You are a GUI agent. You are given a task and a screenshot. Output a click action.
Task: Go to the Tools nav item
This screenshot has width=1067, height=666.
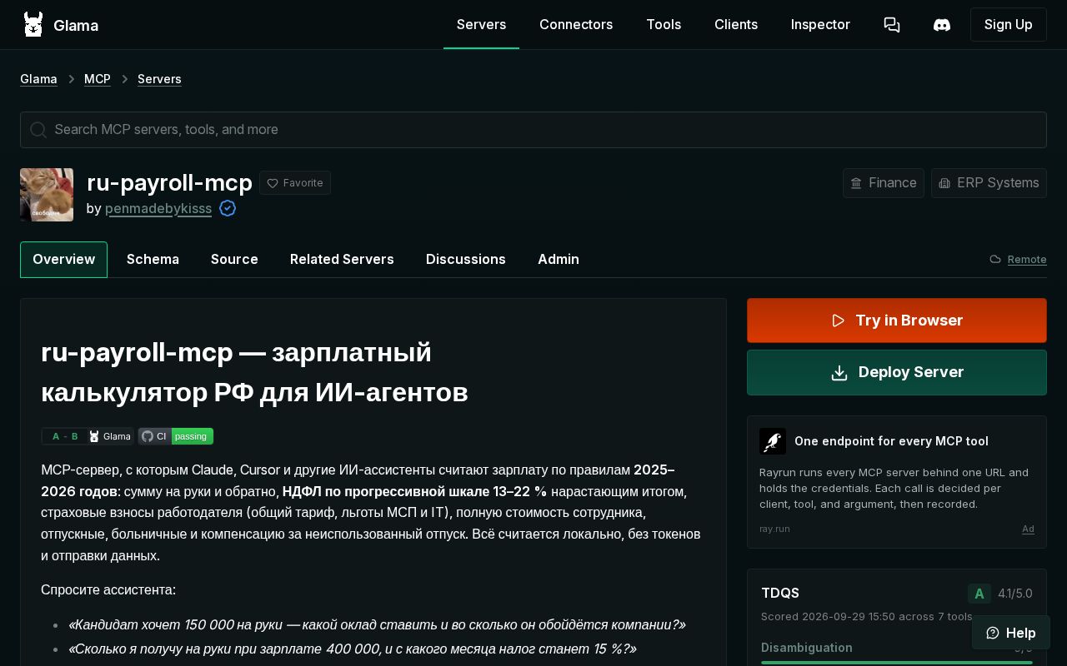click(x=664, y=25)
